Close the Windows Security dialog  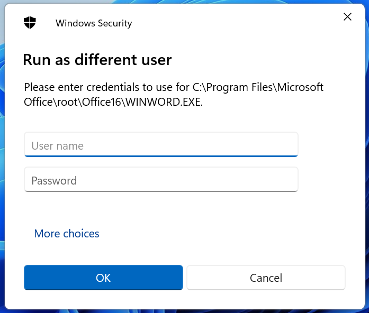pos(347,17)
